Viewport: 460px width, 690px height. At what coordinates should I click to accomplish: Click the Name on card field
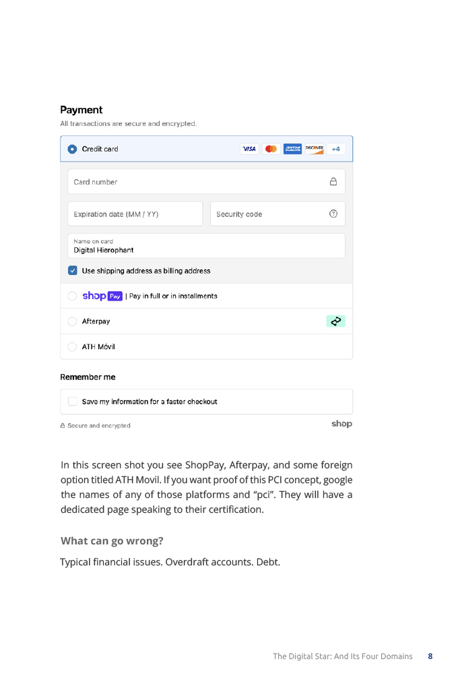coord(206,246)
